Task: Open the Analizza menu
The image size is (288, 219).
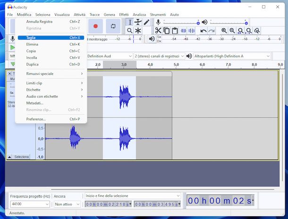Action: coord(139,15)
